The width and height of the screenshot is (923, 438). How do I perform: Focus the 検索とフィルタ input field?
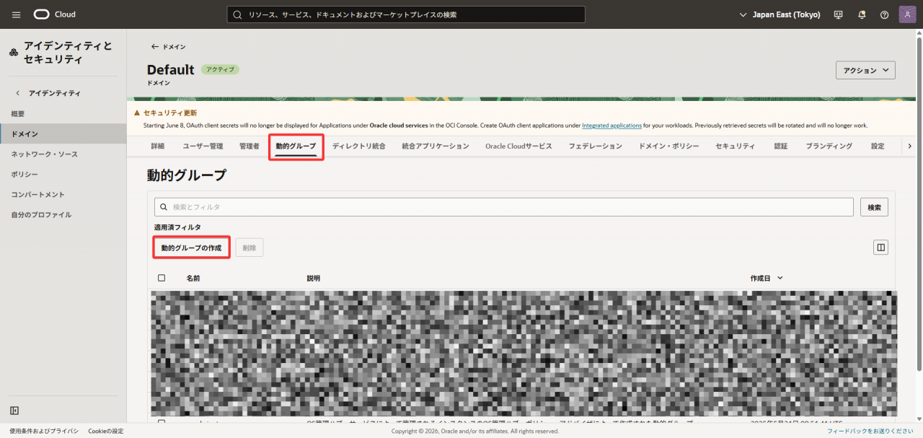(x=504, y=207)
